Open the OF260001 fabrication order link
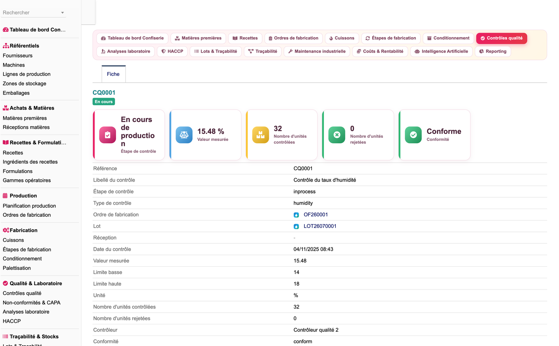Image resolution: width=559 pixels, height=346 pixels. coord(316,215)
